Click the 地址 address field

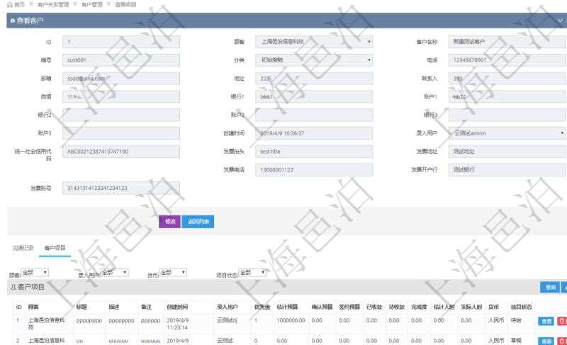pyautogui.click(x=314, y=79)
